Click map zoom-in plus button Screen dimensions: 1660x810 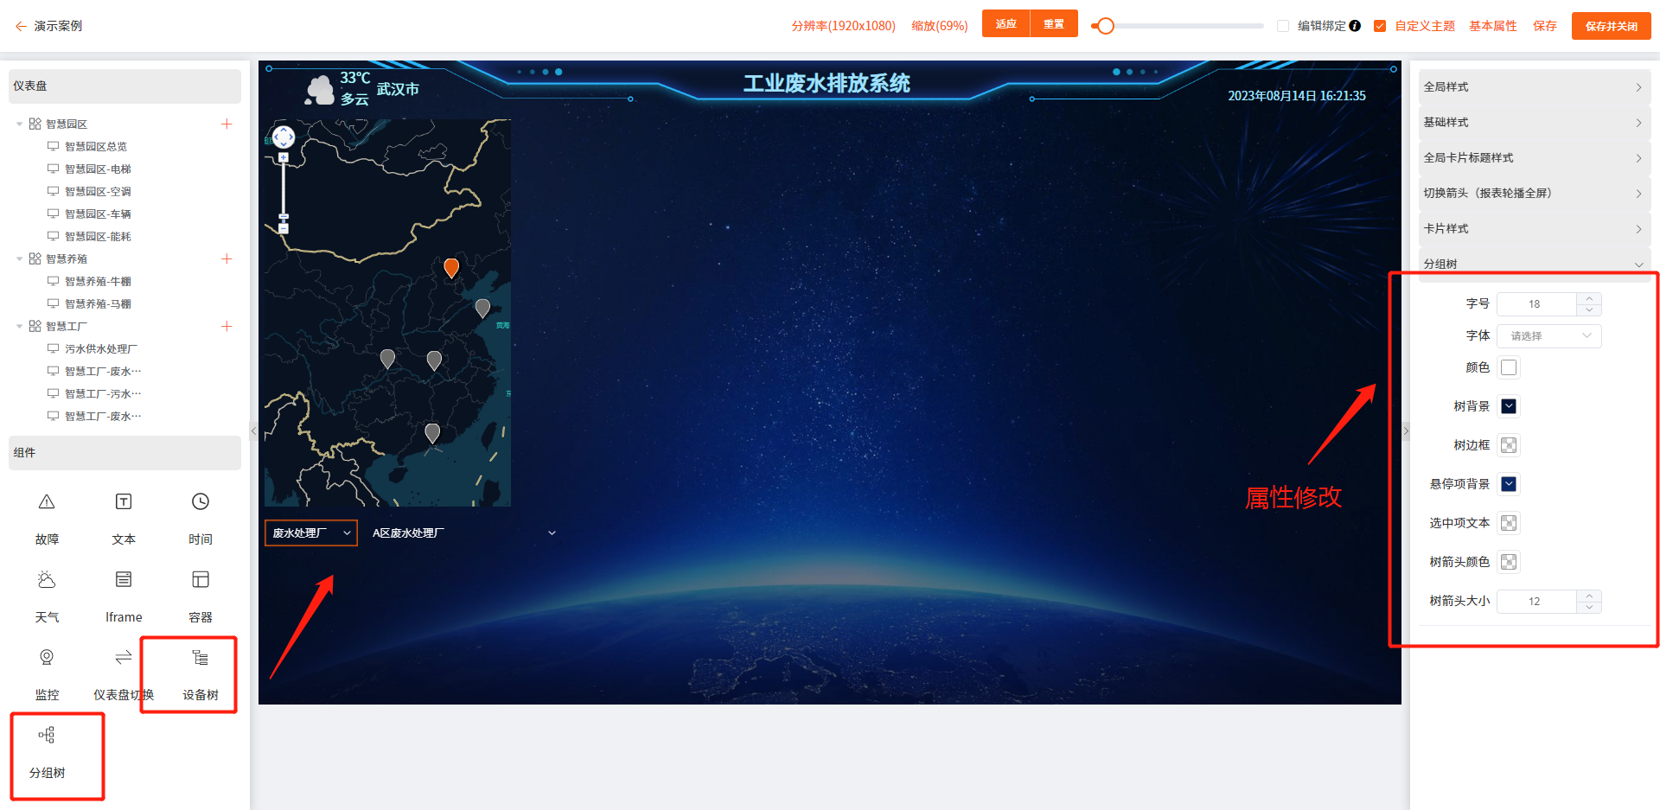[x=284, y=158]
